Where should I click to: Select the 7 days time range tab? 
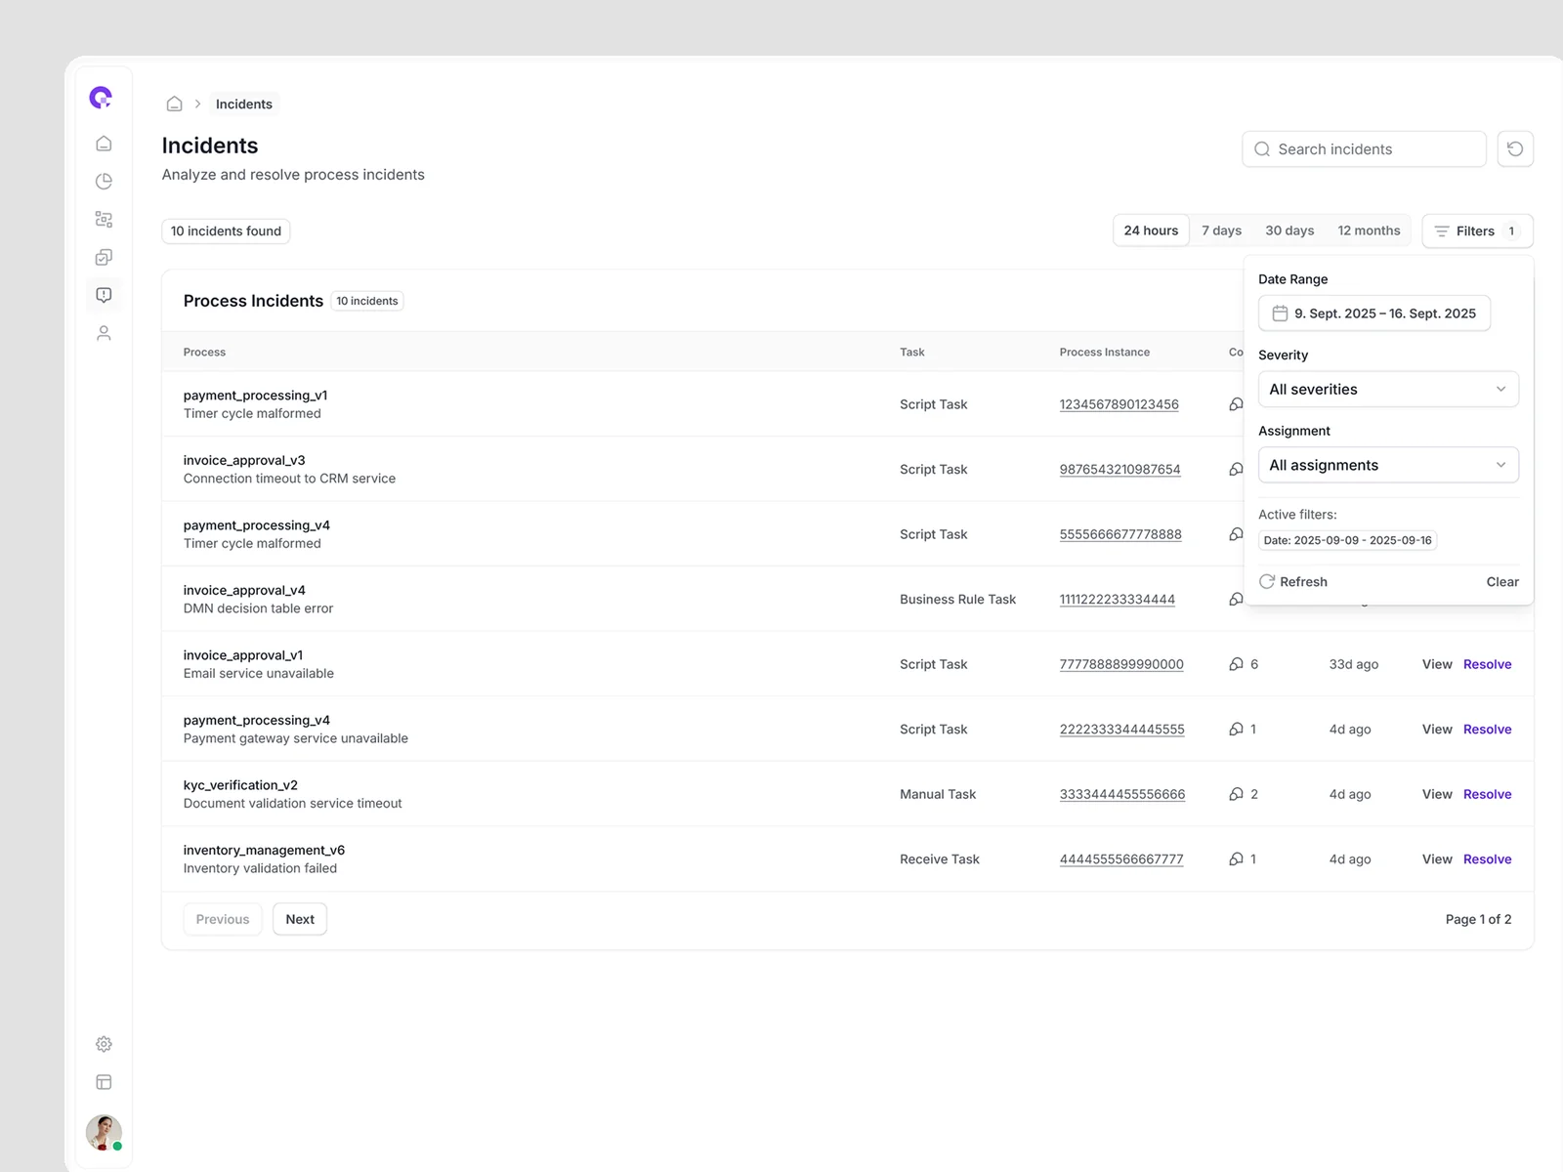point(1221,231)
